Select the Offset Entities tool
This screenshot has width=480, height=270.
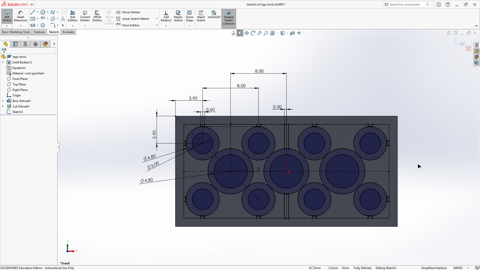pyautogui.click(x=97, y=16)
